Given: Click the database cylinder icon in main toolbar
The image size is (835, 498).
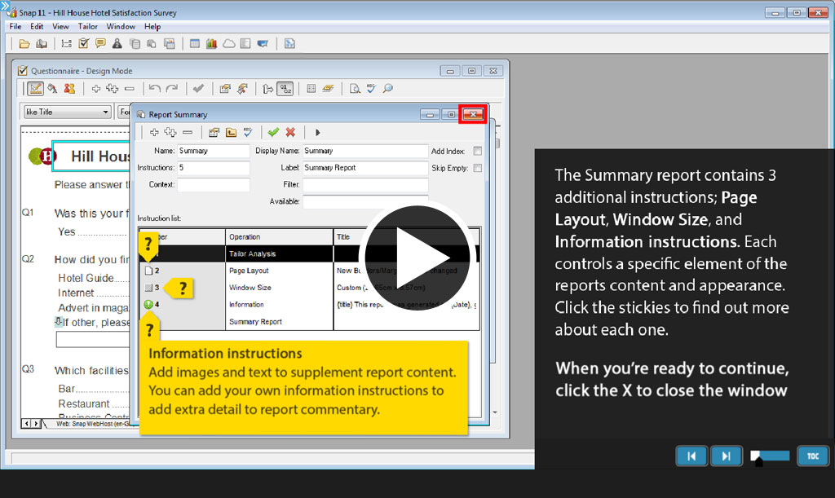Looking at the screenshot, I should pyautogui.click(x=135, y=44).
